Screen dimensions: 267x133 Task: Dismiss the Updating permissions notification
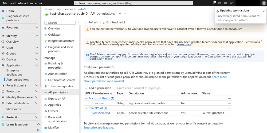coord(264,11)
